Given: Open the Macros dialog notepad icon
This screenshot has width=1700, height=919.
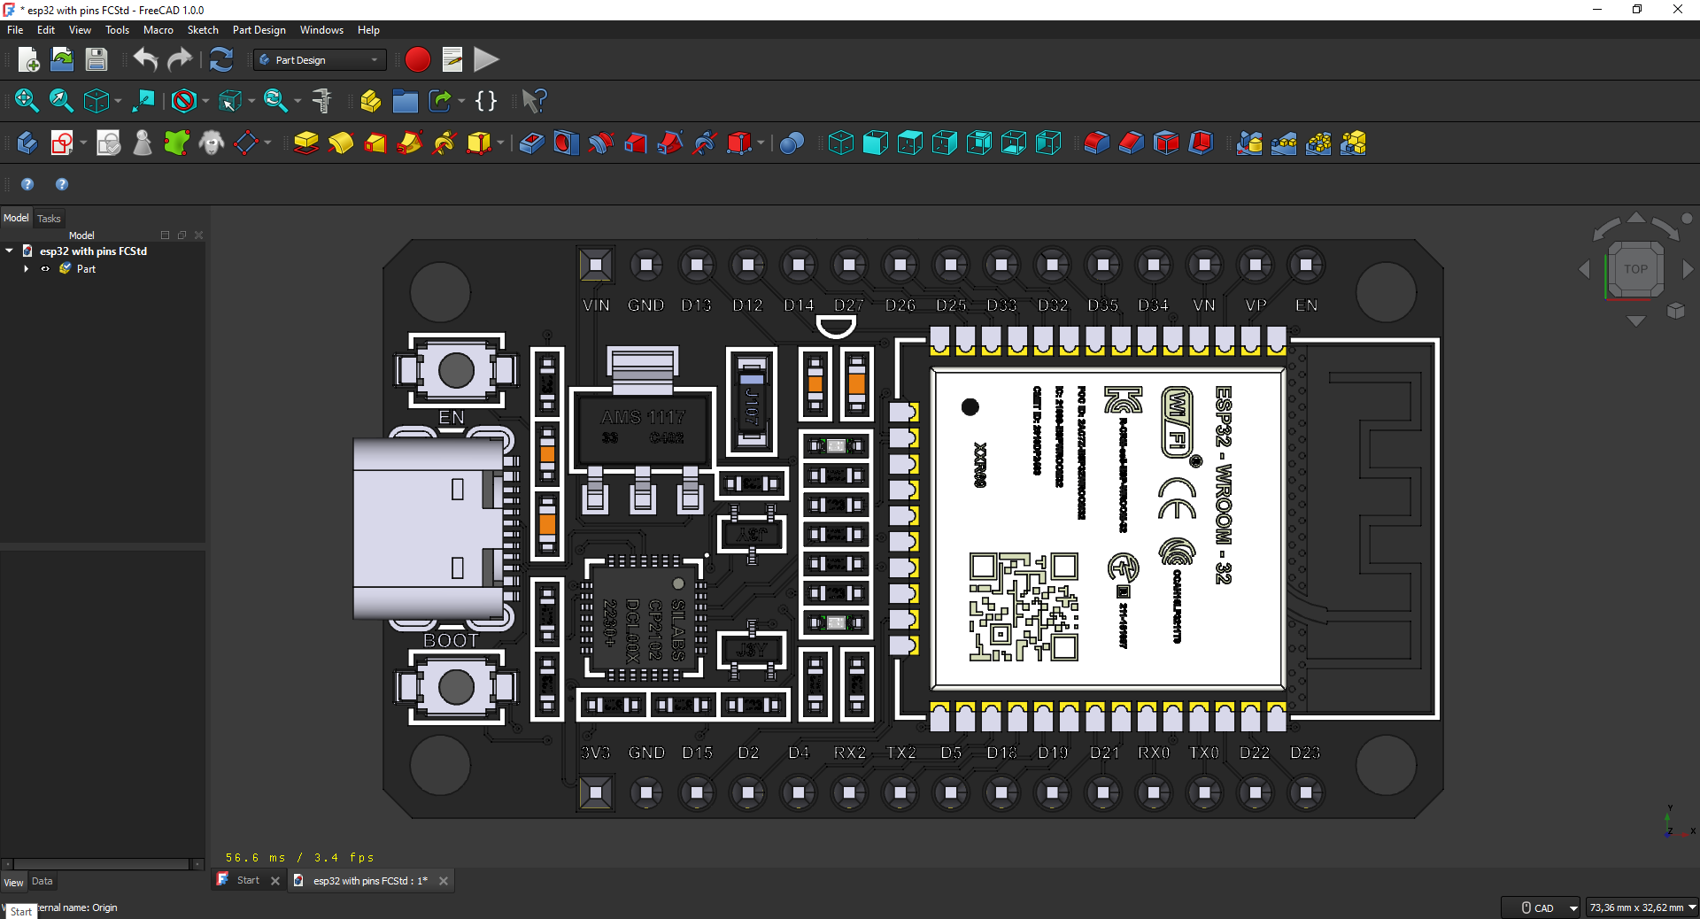Looking at the screenshot, I should (452, 60).
